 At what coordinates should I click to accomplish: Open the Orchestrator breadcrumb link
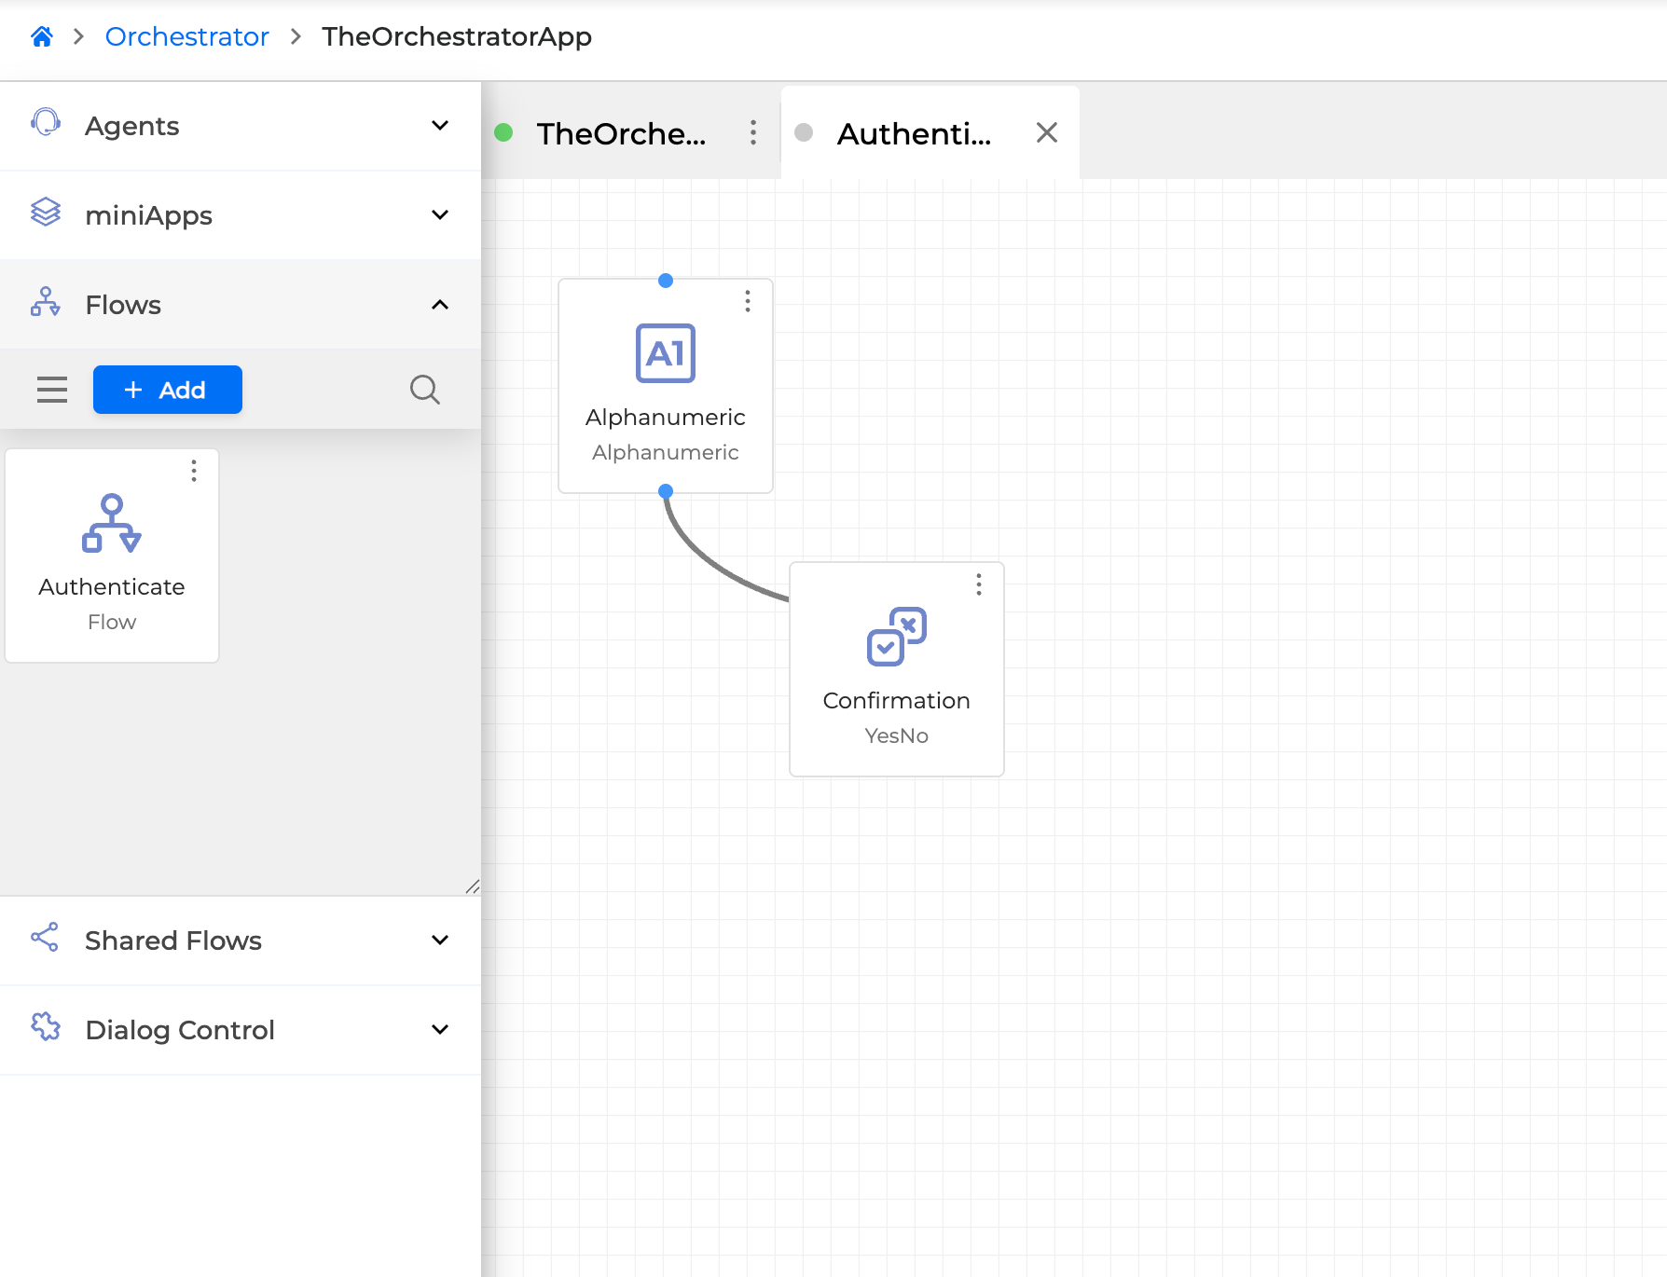click(x=186, y=36)
